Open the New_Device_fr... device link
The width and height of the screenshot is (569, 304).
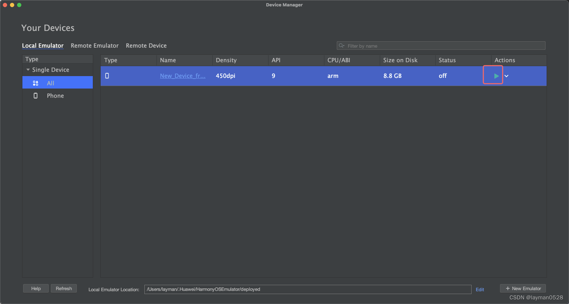pos(183,76)
